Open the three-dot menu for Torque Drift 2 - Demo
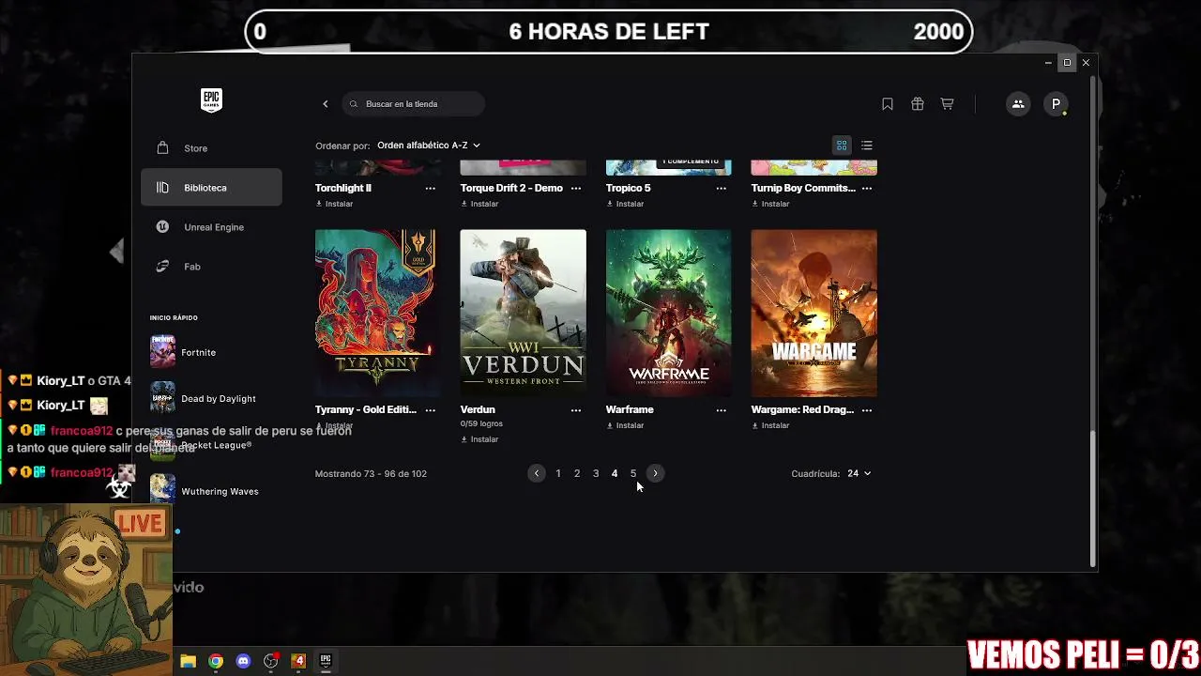The image size is (1201, 676). 576,189
